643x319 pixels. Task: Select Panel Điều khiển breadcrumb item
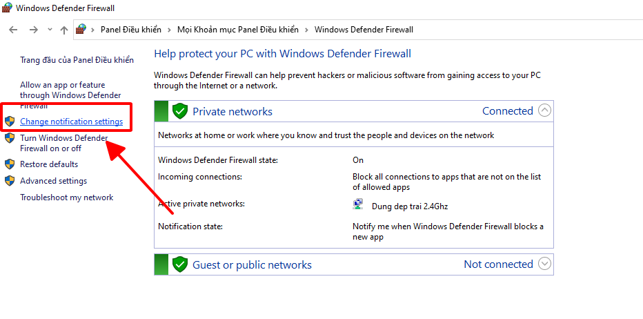tap(131, 30)
